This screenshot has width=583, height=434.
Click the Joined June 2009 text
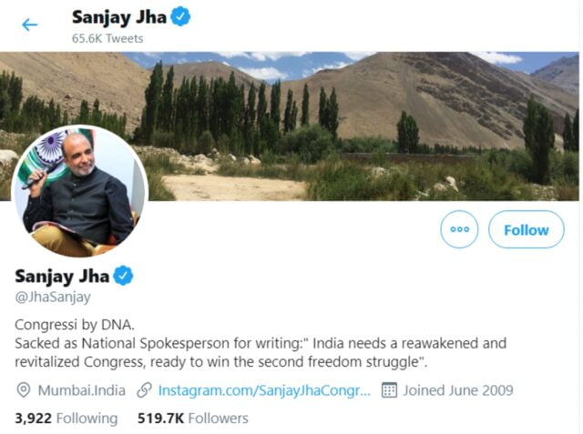point(458,390)
